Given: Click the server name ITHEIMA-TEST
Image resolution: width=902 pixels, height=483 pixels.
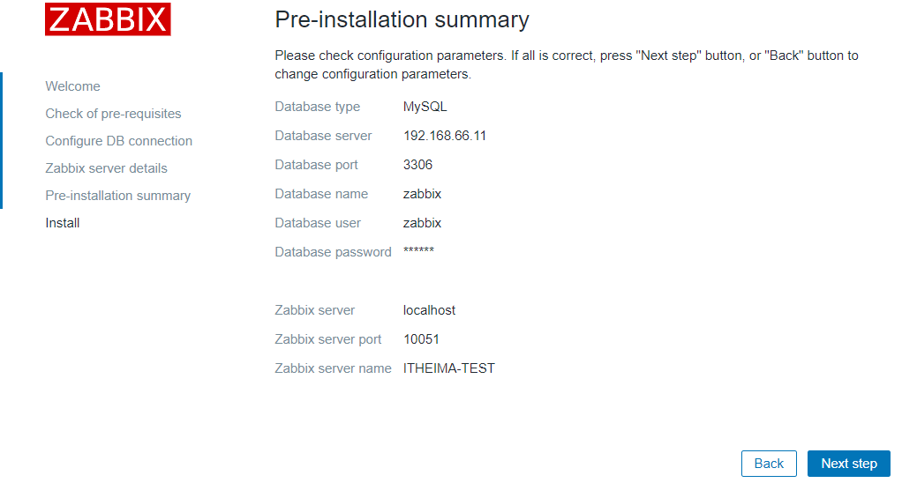Looking at the screenshot, I should coord(448,368).
